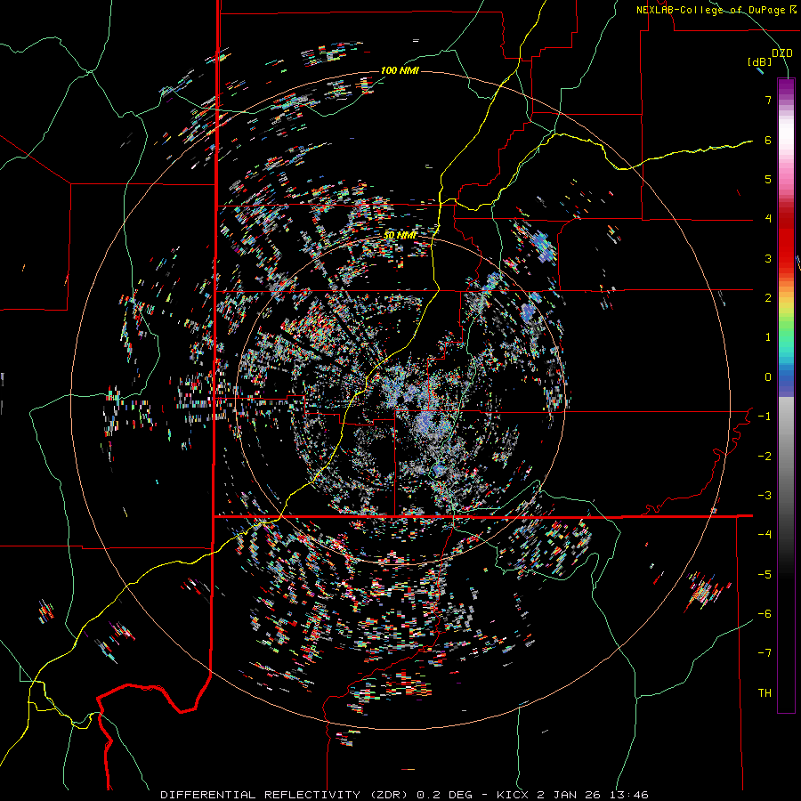Select the [dB] units label
Screen dimensions: 801x801
[760, 61]
